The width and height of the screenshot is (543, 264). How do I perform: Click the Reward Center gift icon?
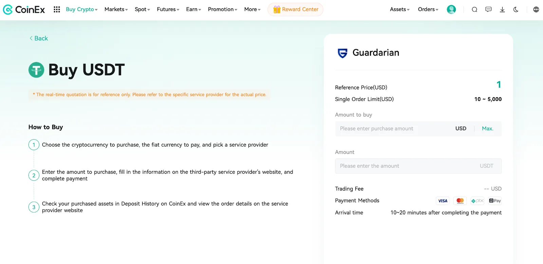coord(277,9)
